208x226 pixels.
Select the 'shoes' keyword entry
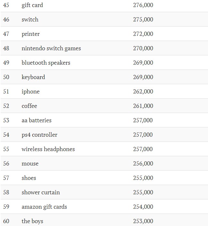29,178
